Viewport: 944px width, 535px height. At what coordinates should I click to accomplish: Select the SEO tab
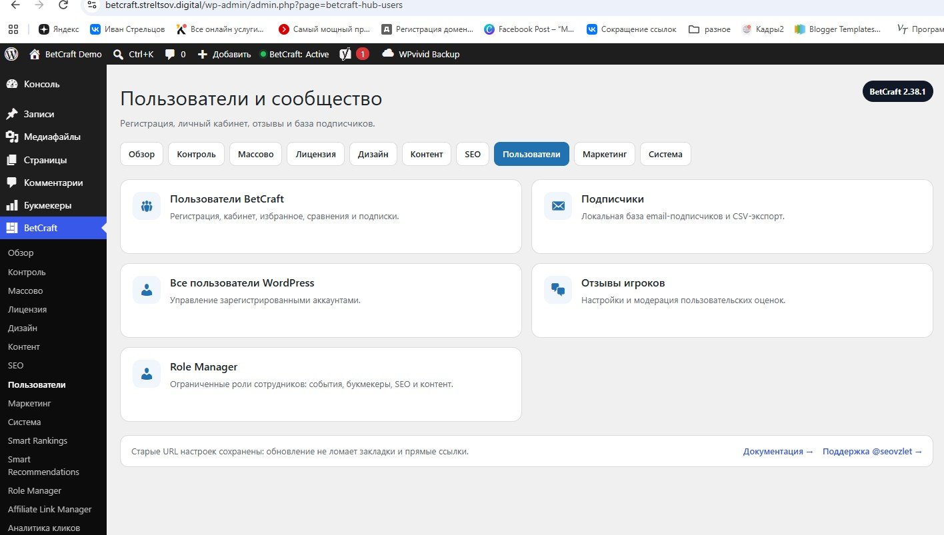pos(473,154)
